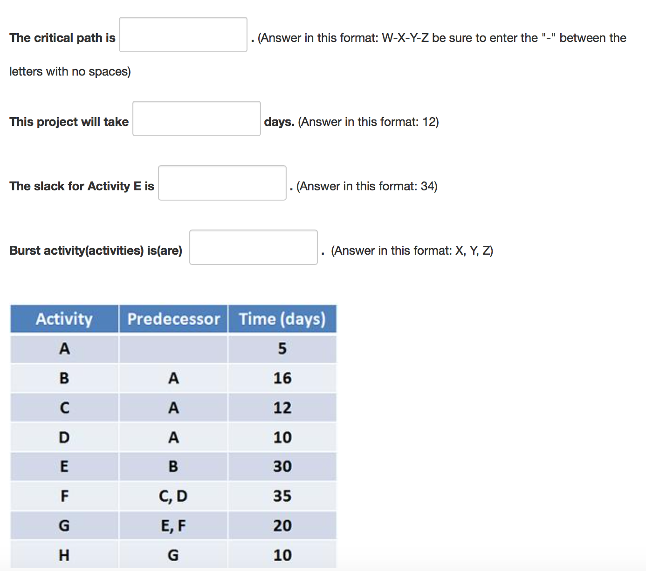Click time value 16 in row B
Screen dimensions: 646x571
(282, 378)
